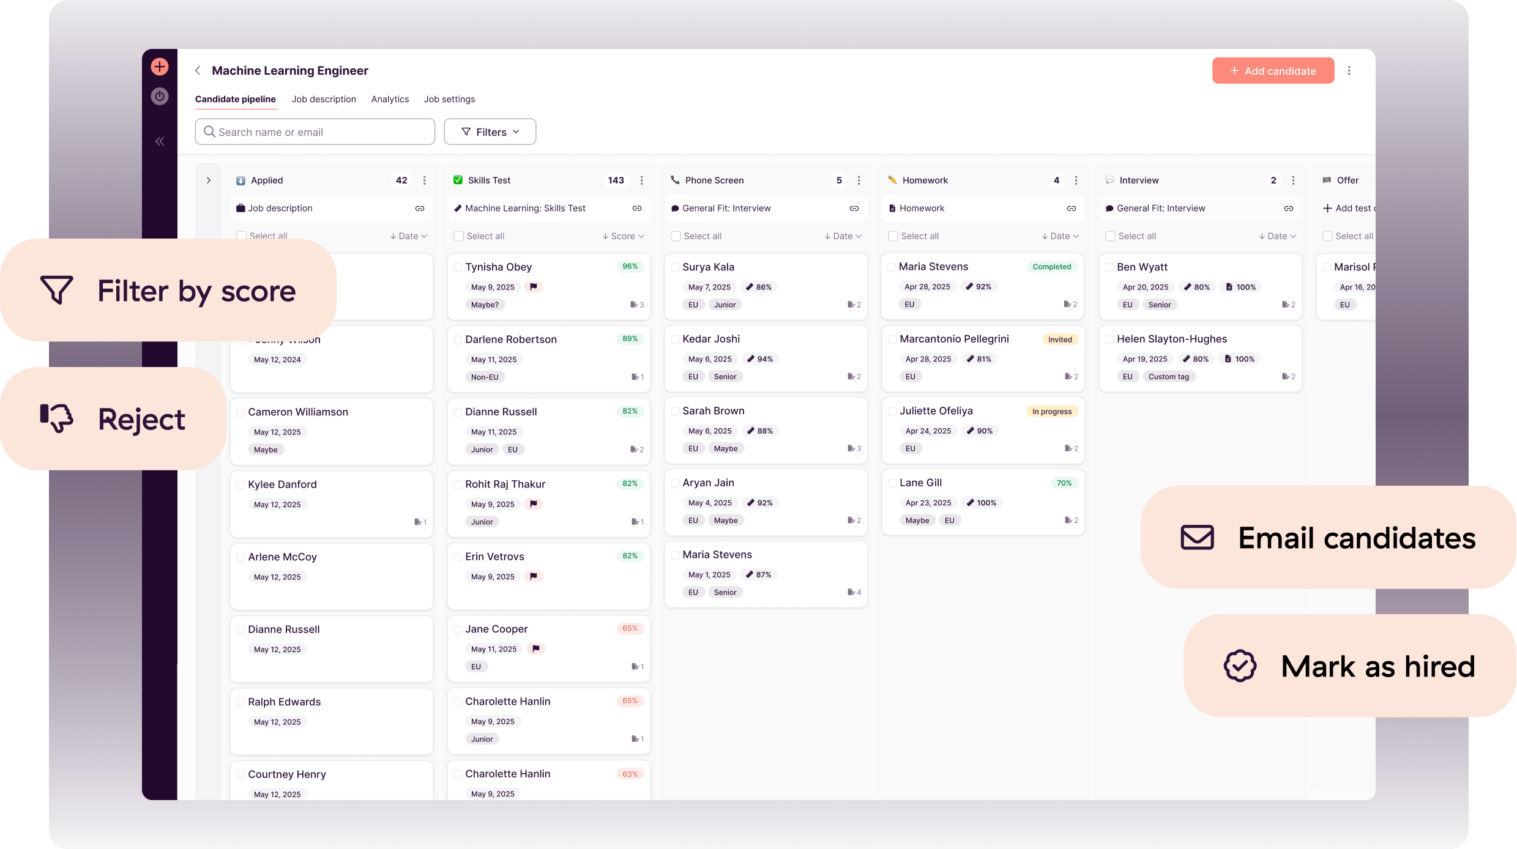Viewport: 1517px width, 849px height.
Task: Open the Job settings tab
Action: [x=449, y=99]
